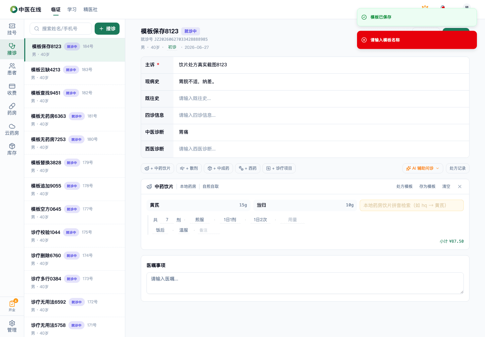Select patient 模板云缺4213
The width and height of the screenshot is (485, 337).
coord(74,73)
